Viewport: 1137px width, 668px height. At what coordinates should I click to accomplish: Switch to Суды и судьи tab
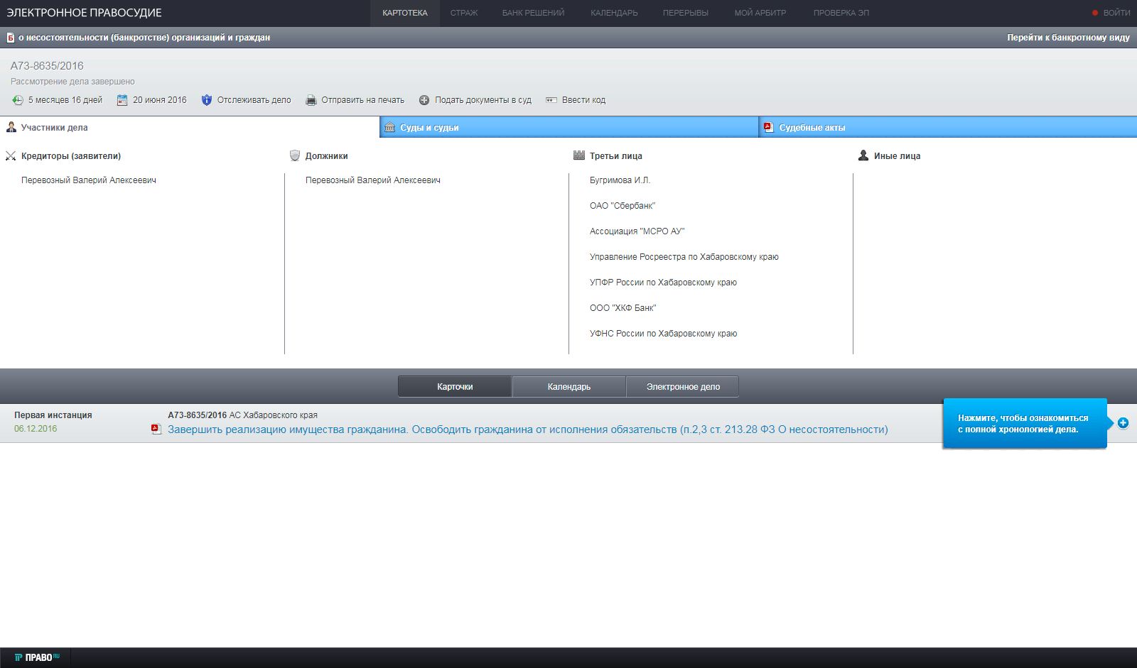[x=568, y=128]
